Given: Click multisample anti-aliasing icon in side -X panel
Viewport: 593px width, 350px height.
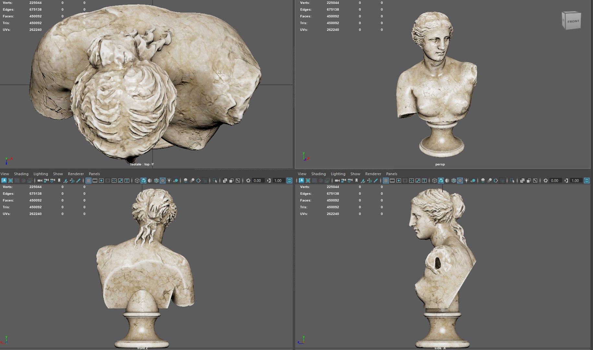Looking at the screenshot, I should (496, 181).
